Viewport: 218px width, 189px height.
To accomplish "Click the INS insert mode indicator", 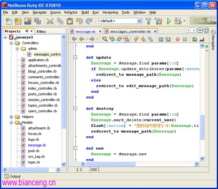I will click(x=94, y=170).
